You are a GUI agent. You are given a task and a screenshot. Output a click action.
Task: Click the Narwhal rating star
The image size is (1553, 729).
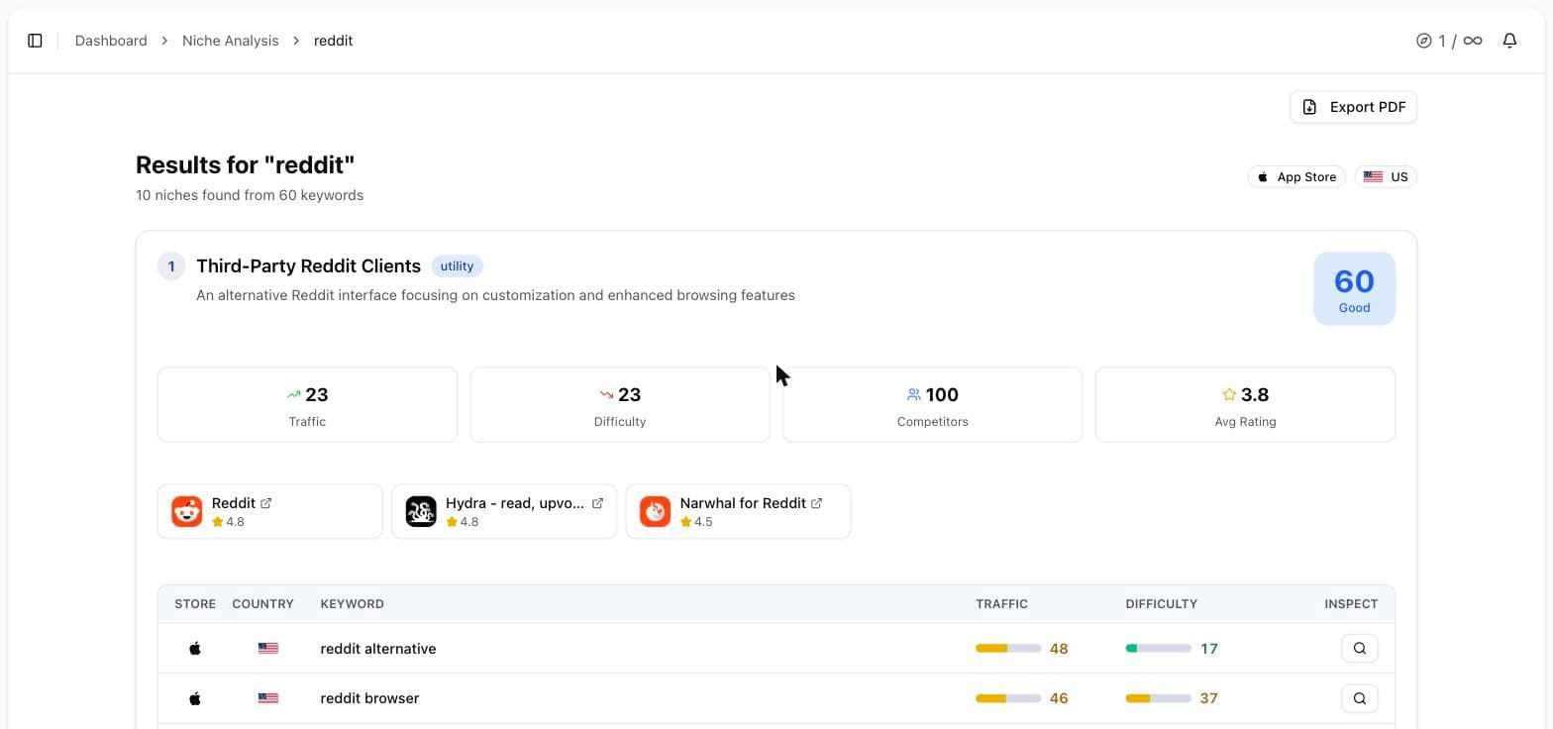coord(685,522)
